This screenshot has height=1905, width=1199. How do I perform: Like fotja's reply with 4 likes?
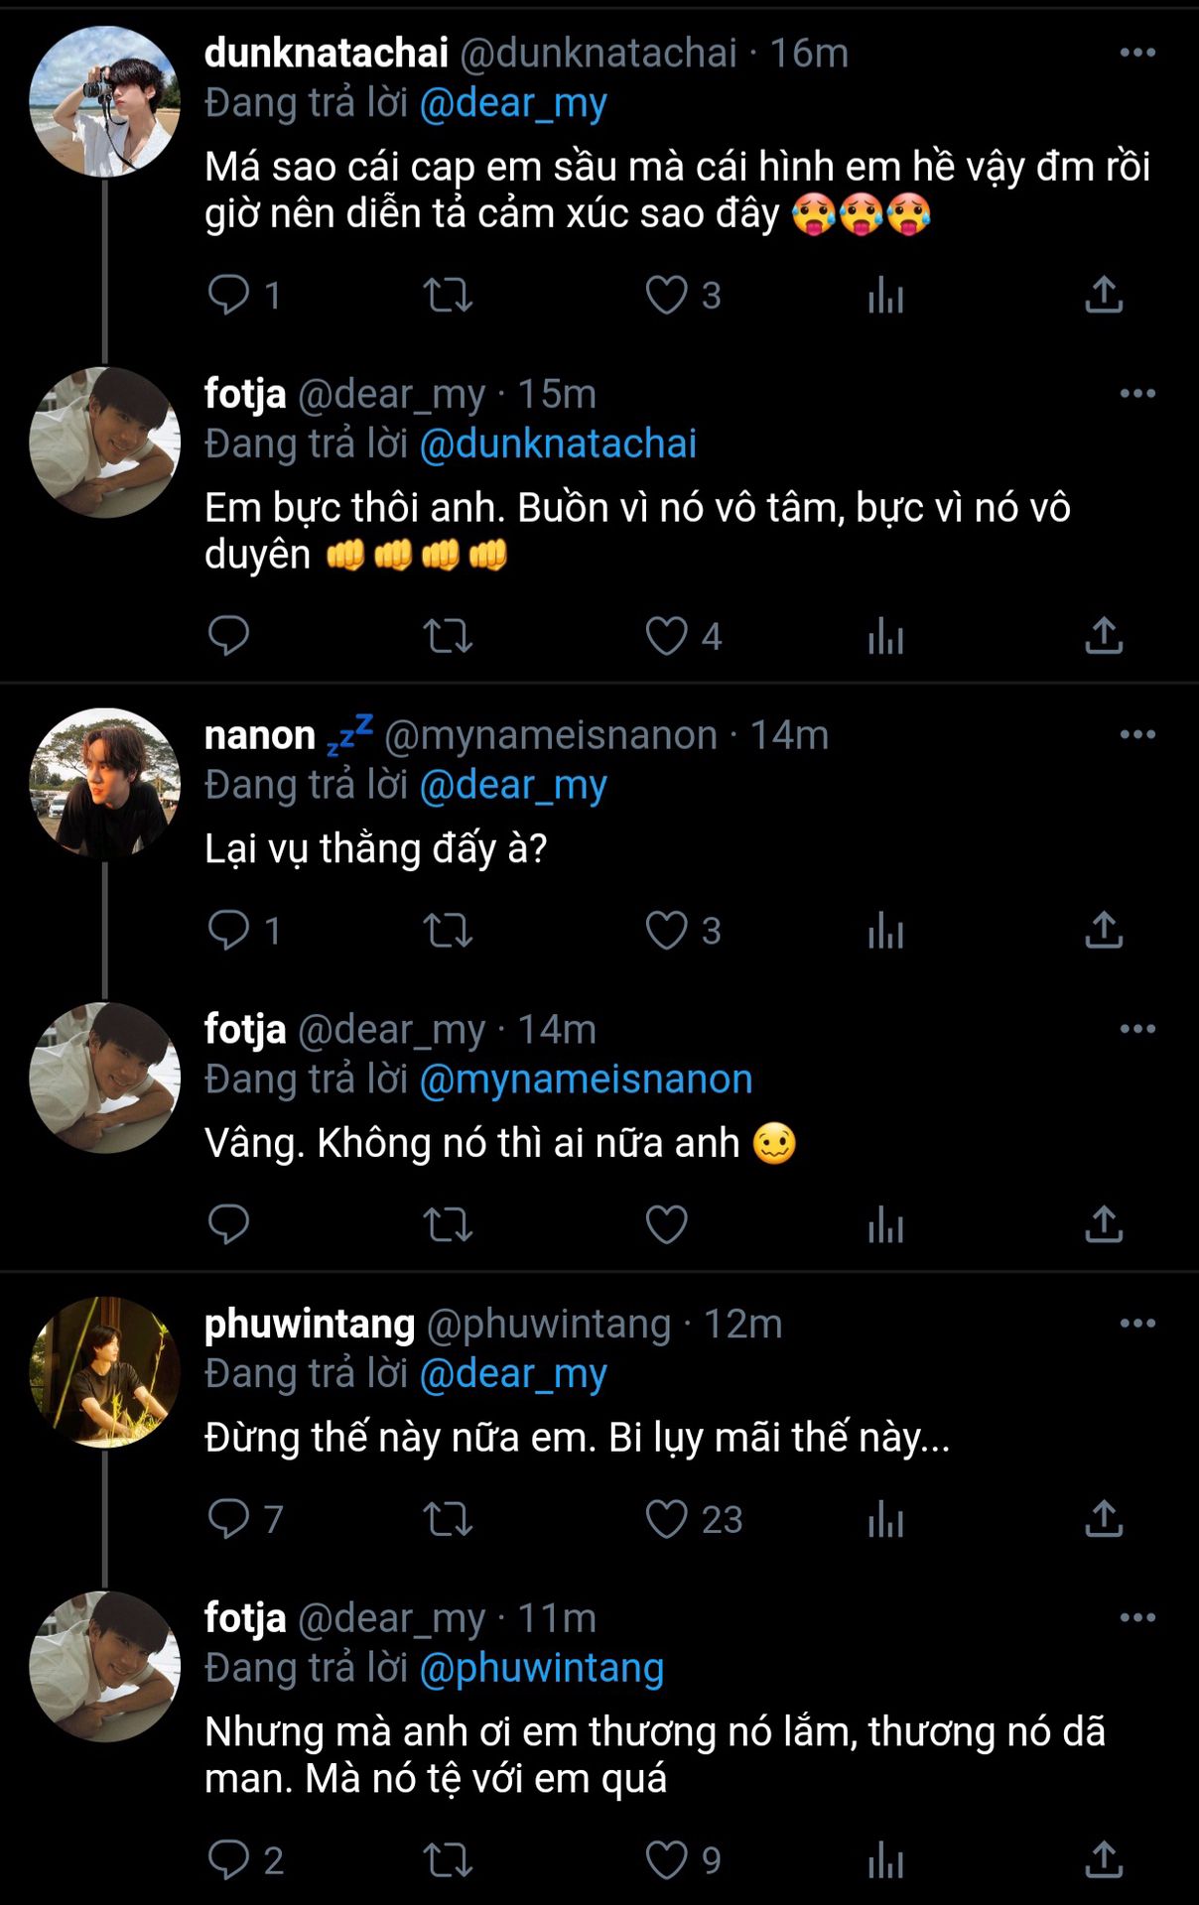click(667, 636)
